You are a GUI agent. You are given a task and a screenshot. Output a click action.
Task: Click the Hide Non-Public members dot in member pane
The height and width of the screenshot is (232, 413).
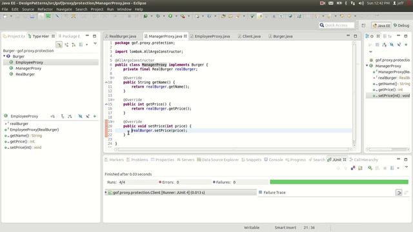pyautogui.click(x=95, y=116)
